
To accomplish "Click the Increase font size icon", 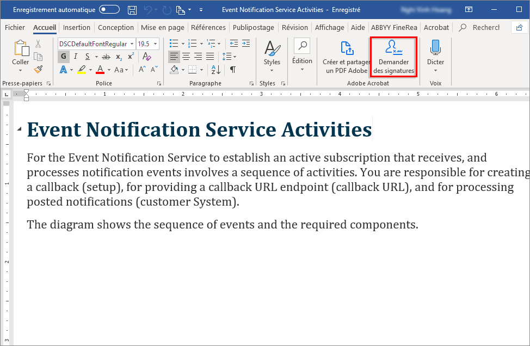I will 143,70.
